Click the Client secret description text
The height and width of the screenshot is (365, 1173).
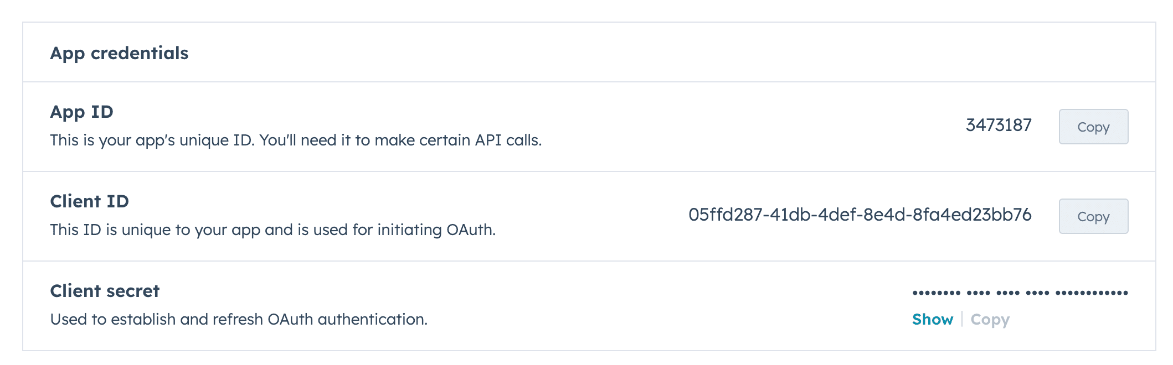238,318
